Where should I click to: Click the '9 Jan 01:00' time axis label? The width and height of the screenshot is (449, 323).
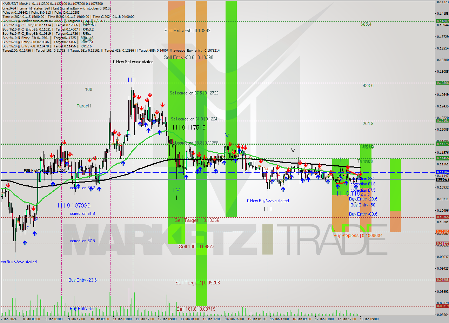(x=54, y=319)
